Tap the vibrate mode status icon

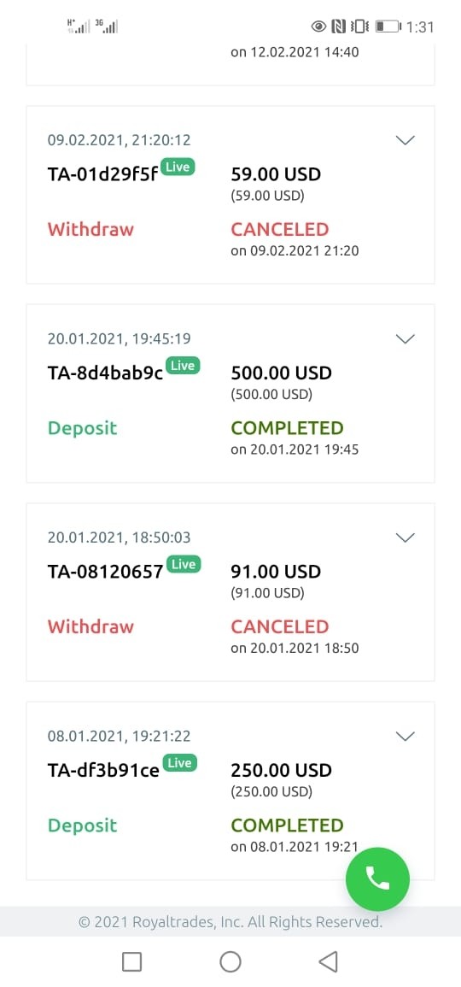(x=359, y=26)
